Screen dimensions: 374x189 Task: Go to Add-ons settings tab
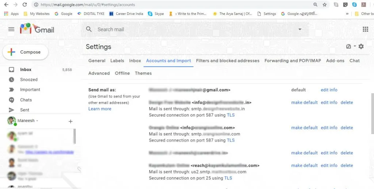pos(335,60)
